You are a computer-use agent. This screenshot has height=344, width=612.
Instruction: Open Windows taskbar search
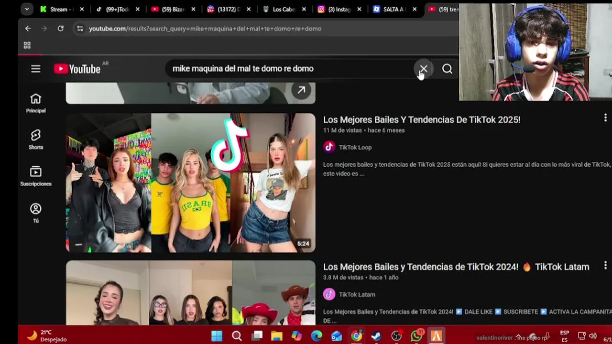tap(237, 336)
